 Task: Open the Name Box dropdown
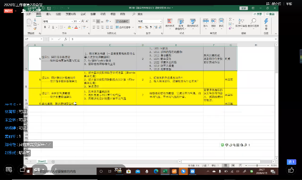click(41, 39)
